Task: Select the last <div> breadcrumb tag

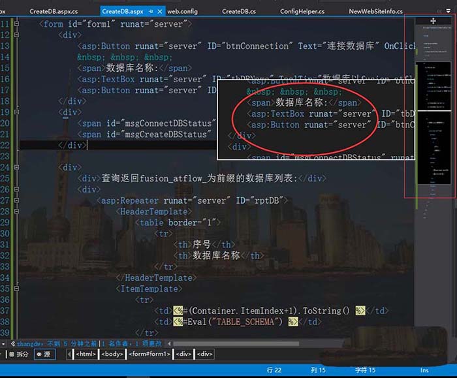Action: point(204,354)
